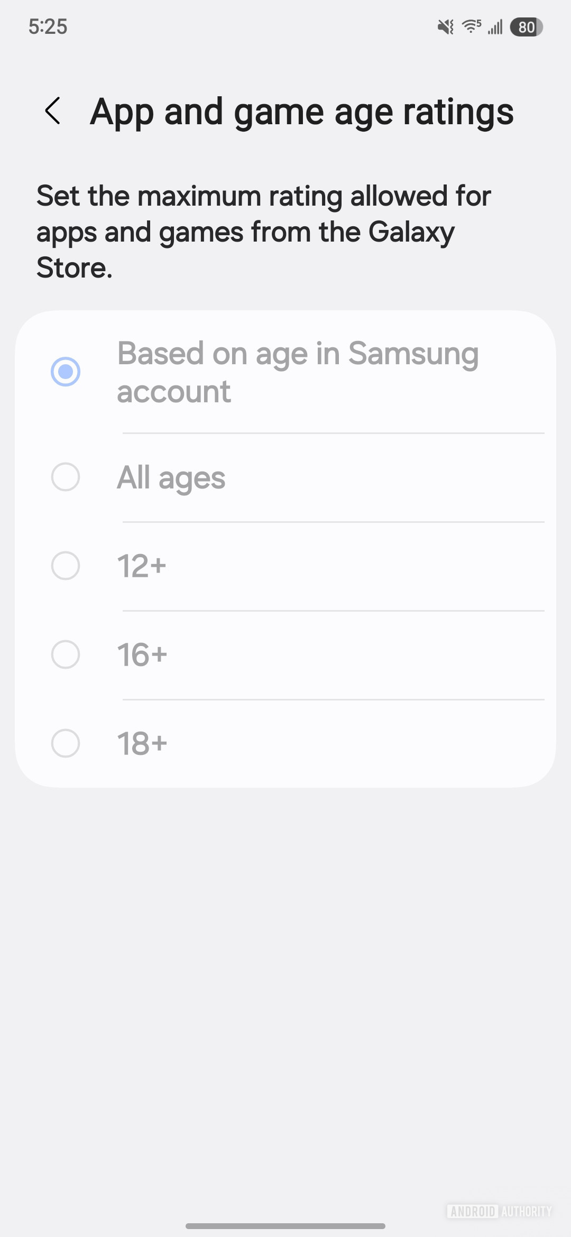Image resolution: width=571 pixels, height=1237 pixels.
Task: Tap the 5:25 clock in status bar
Action: click(x=48, y=26)
